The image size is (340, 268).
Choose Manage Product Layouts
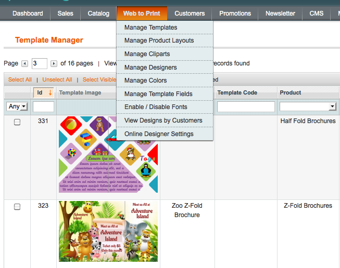(165, 41)
